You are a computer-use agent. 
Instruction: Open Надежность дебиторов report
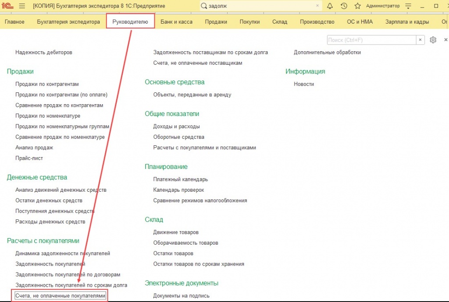(x=44, y=52)
